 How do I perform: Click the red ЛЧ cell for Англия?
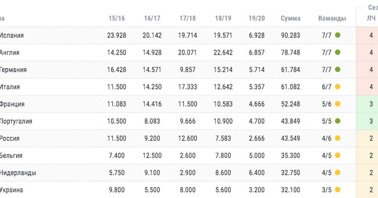pyautogui.click(x=371, y=52)
